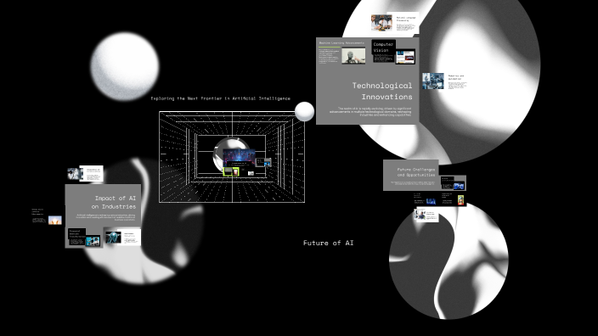Viewport: 598px width, 336px height.
Task: Select the cyan photo in Impact of AI frame
Action: (x=93, y=241)
